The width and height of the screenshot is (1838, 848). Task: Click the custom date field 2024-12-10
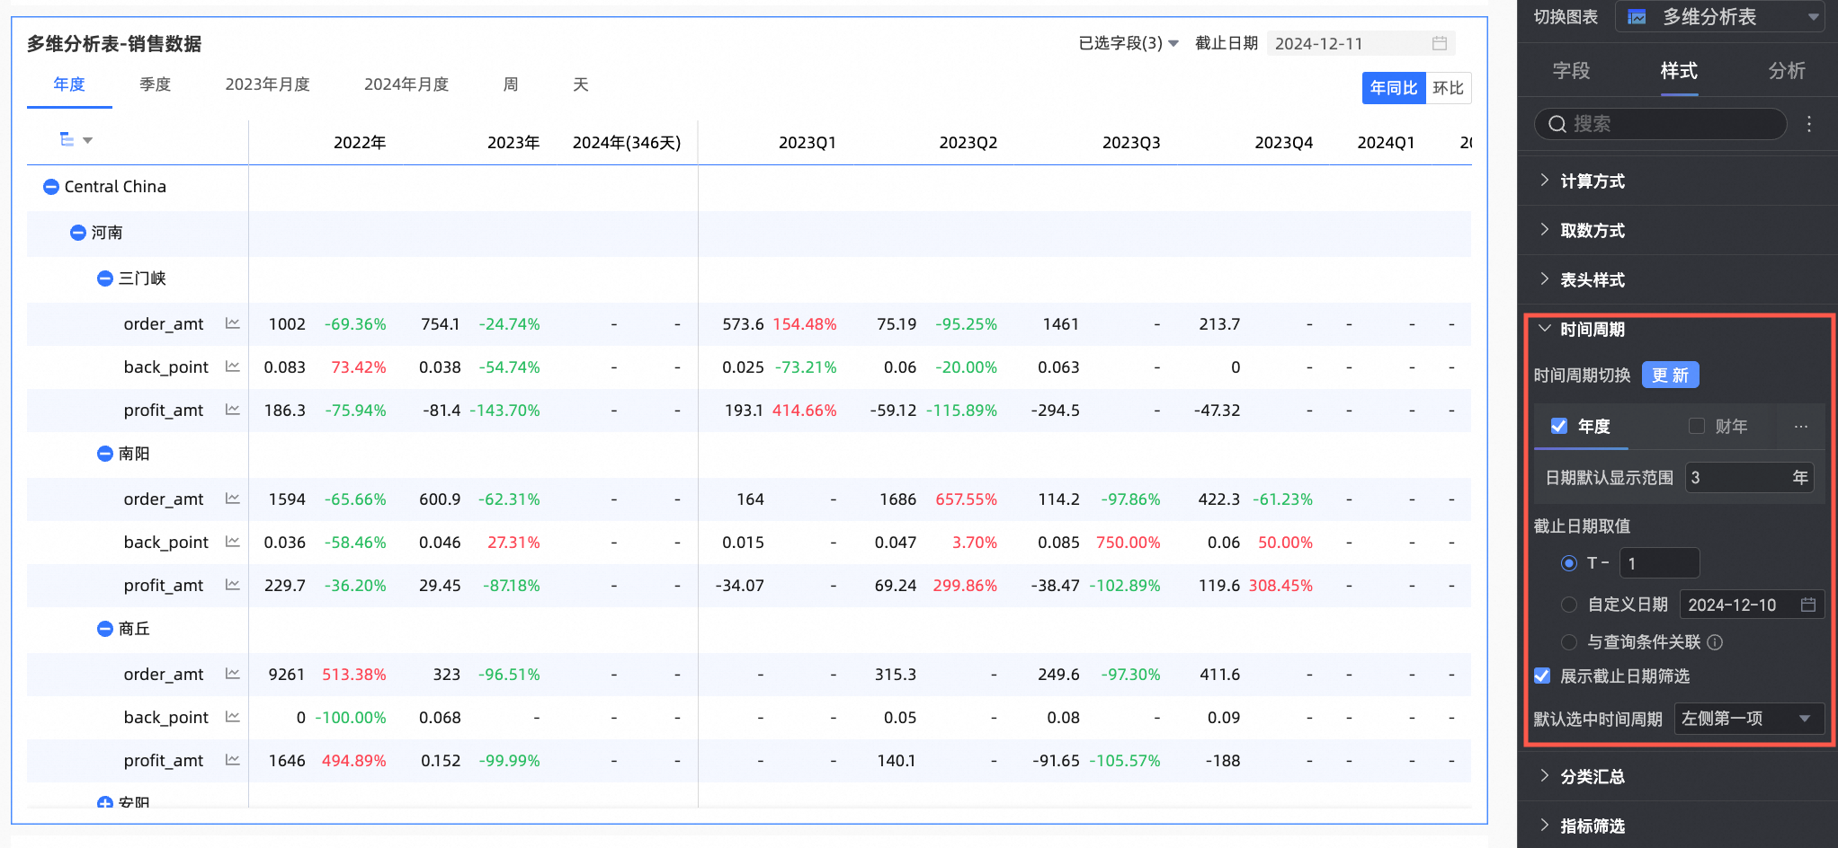[x=1752, y=605]
